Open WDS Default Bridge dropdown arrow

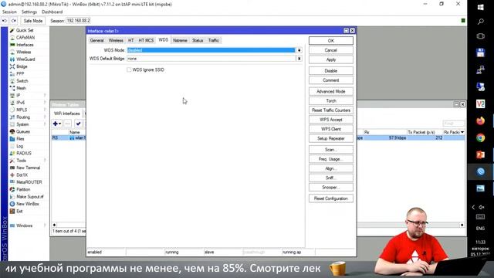tap(299, 59)
